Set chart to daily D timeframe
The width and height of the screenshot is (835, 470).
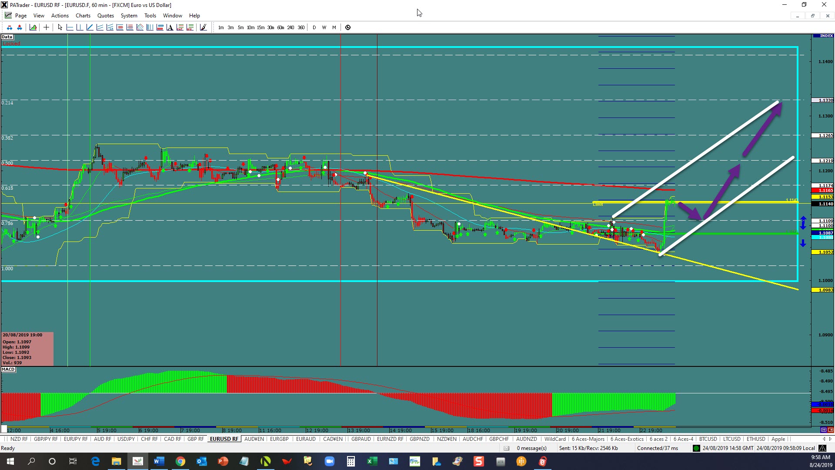click(x=314, y=27)
